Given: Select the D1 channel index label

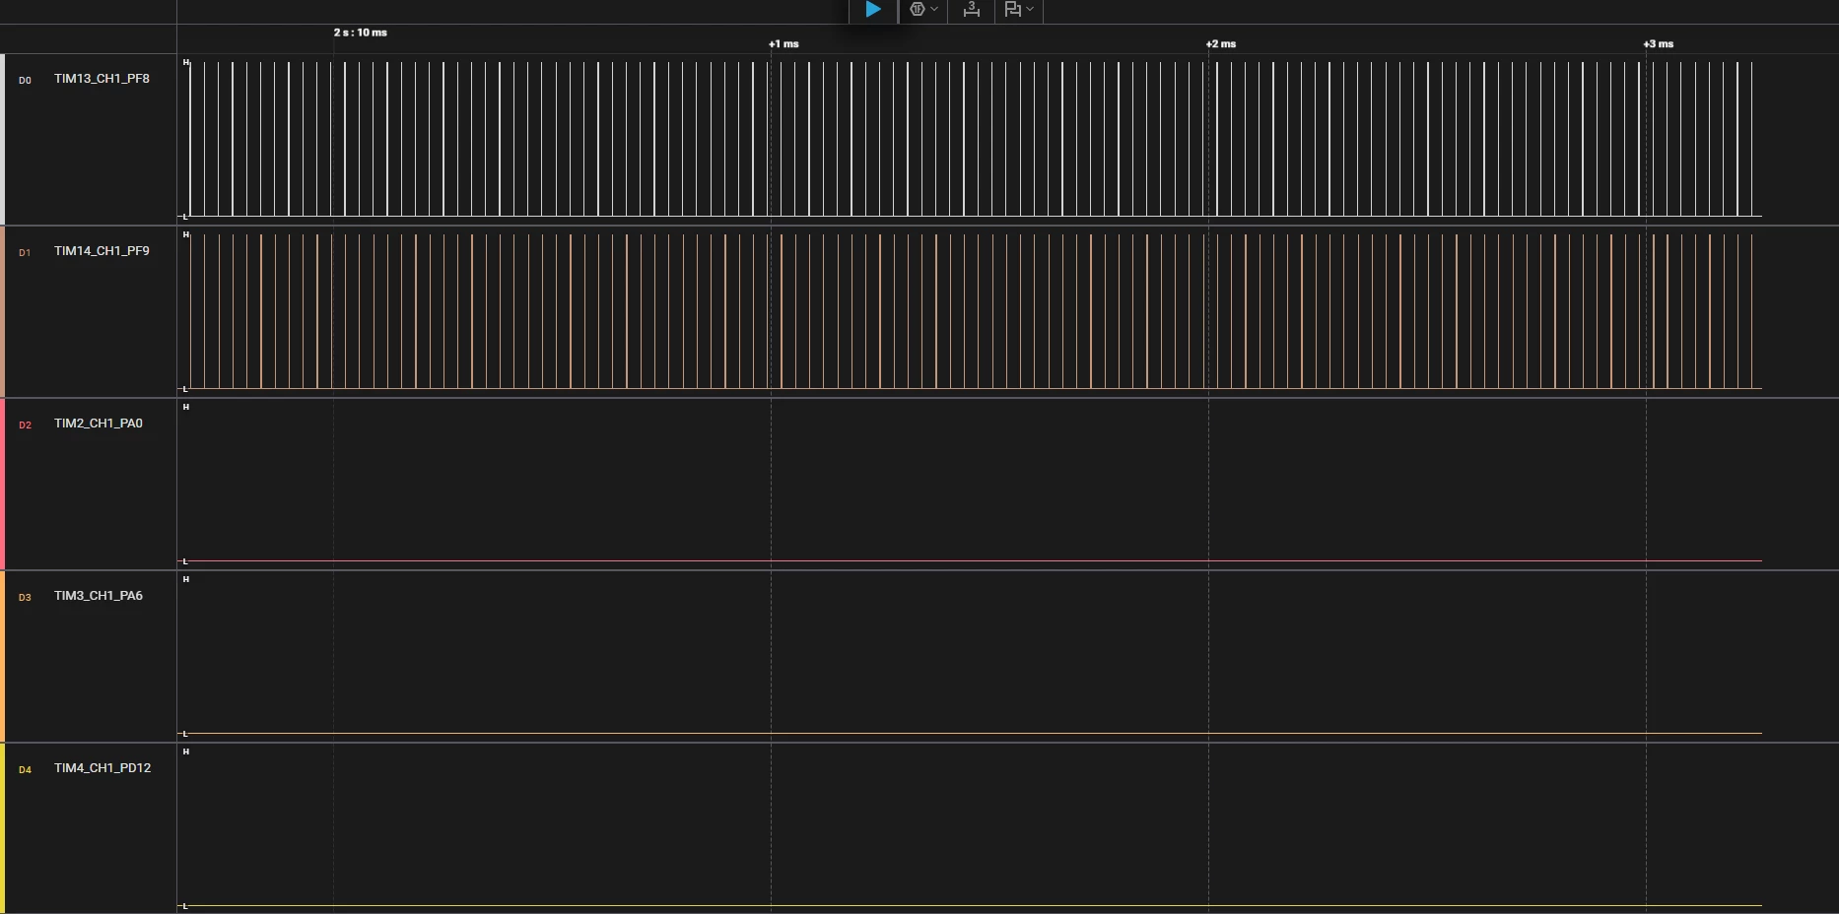Looking at the screenshot, I should 25,253.
